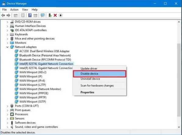Click the Device Manager title bar app icon
Screen dimensions: 182x135
(4, 3)
